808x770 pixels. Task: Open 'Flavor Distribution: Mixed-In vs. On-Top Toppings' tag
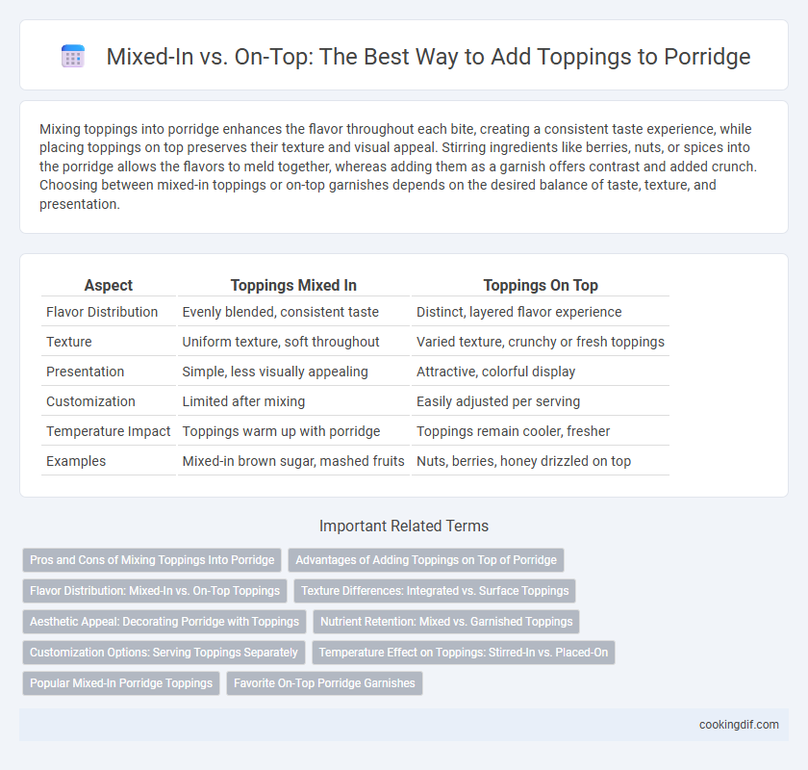click(x=155, y=591)
